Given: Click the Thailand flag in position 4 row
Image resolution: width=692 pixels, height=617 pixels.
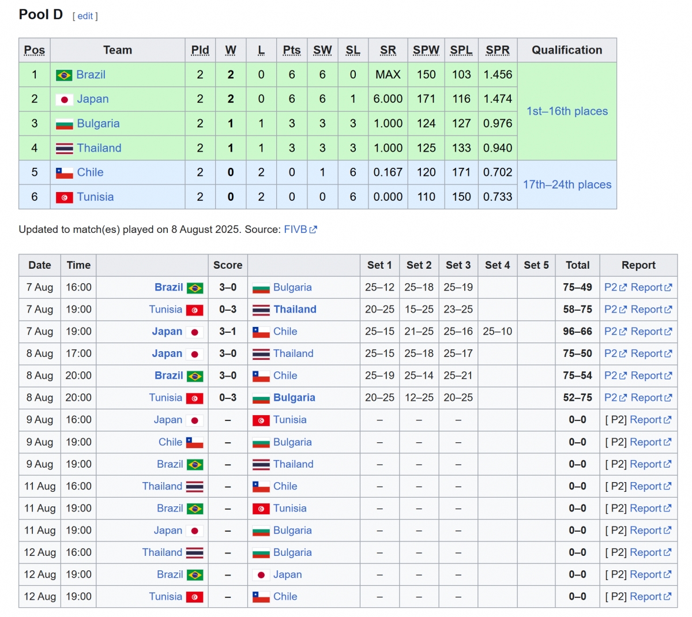Looking at the screenshot, I should pos(64,149).
